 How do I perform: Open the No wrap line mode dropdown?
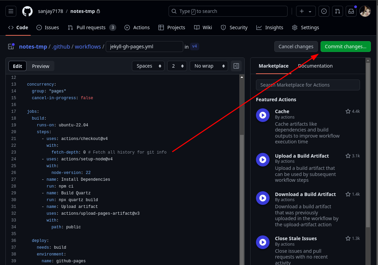[208, 66]
